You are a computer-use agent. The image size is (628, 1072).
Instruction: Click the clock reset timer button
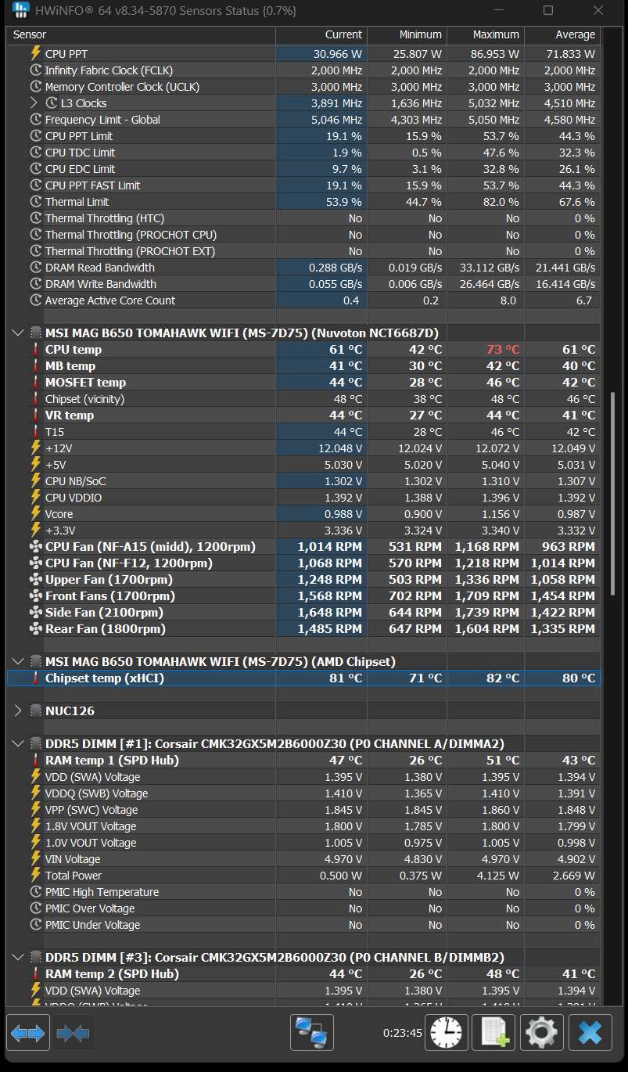pos(447,1033)
